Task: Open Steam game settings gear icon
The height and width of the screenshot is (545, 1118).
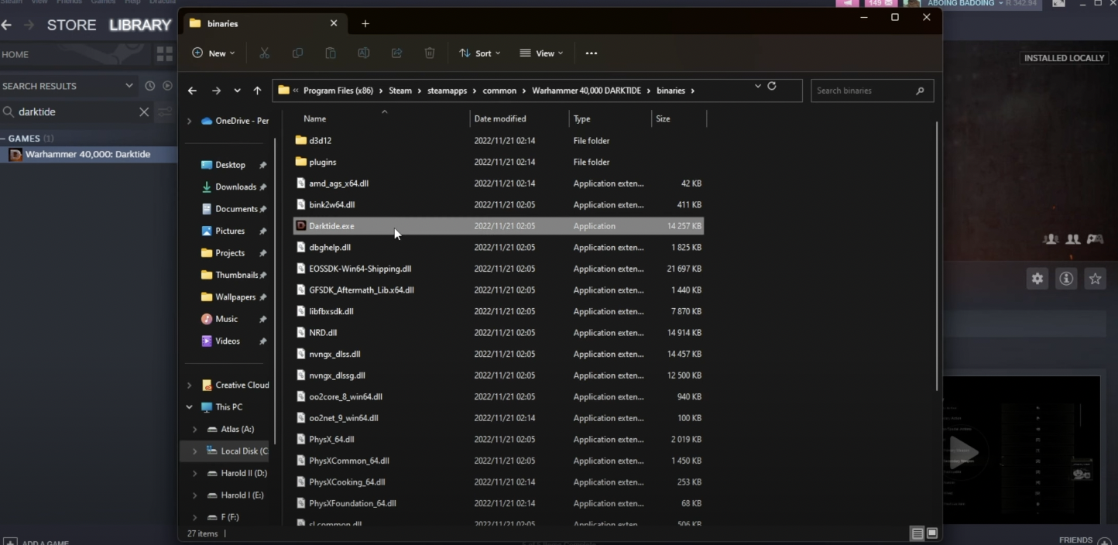Action: tap(1037, 279)
